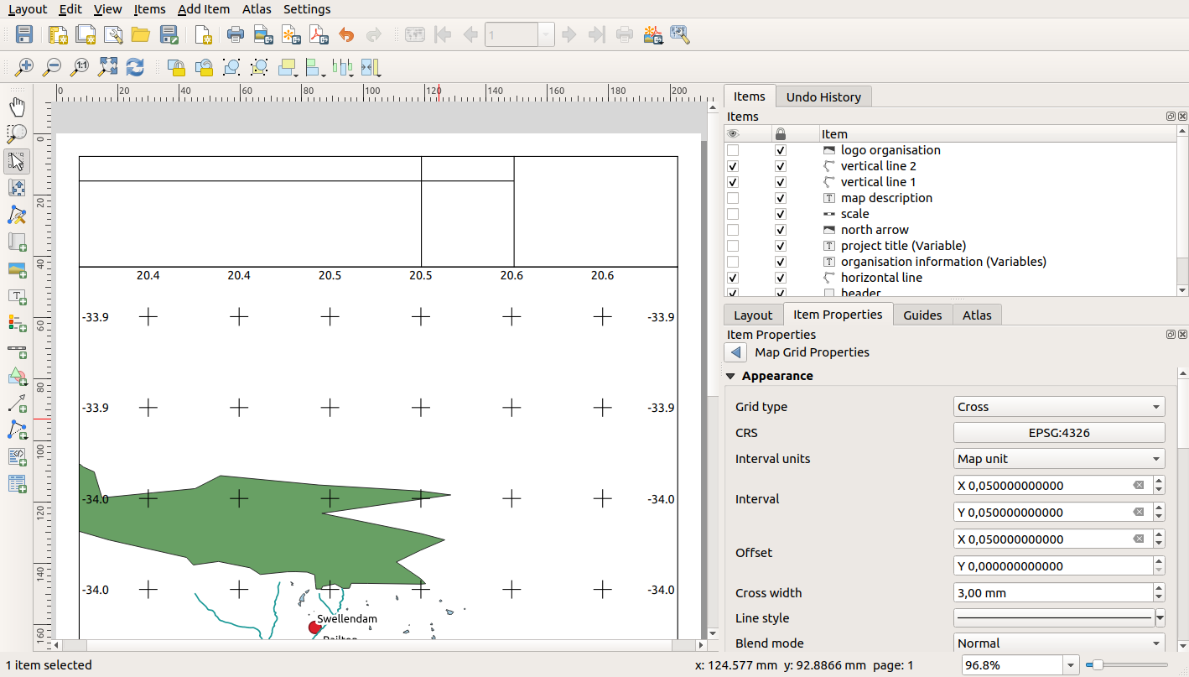
Task: Select the Add Label tool
Action: click(17, 296)
